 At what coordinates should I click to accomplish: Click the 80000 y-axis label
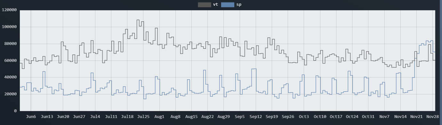(10, 44)
